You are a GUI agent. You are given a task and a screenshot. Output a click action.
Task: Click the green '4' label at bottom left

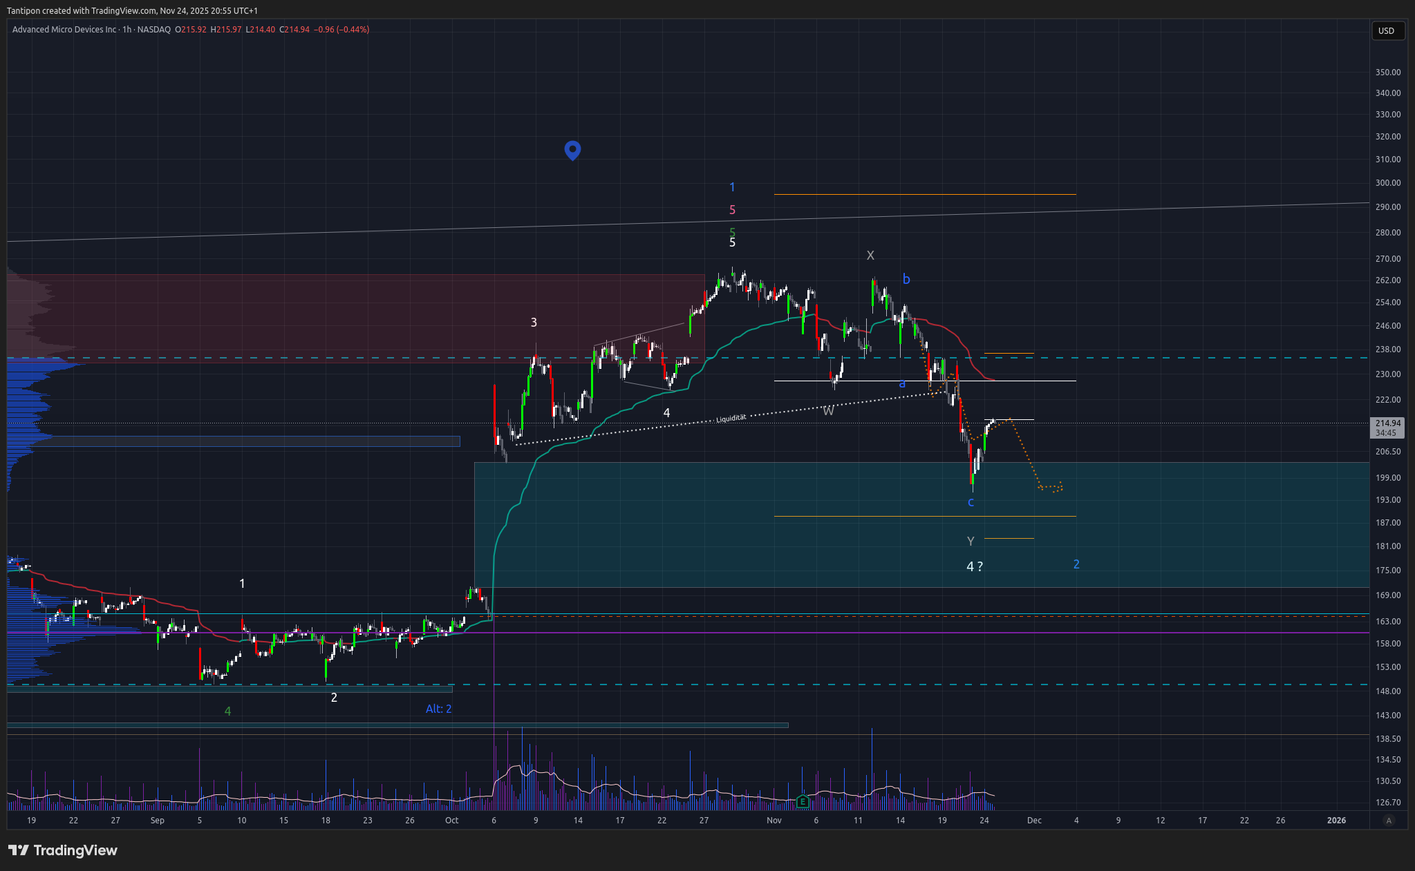(x=228, y=711)
